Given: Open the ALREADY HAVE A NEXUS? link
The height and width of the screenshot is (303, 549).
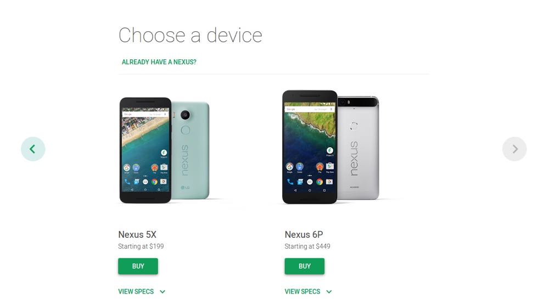Looking at the screenshot, I should click(159, 62).
